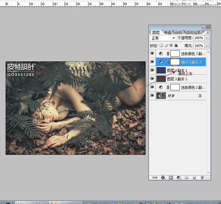
Task: Expand the 不透明度 opacity slider arrow
Action: click(x=207, y=38)
